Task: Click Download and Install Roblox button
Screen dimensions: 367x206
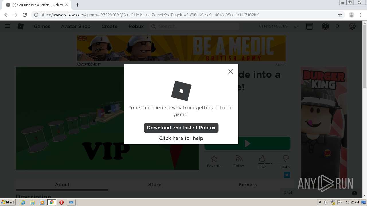Action: click(x=181, y=128)
